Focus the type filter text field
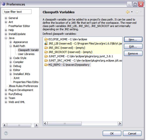This screenshot has width=160, height=140. pyautogui.click(x=17, y=12)
